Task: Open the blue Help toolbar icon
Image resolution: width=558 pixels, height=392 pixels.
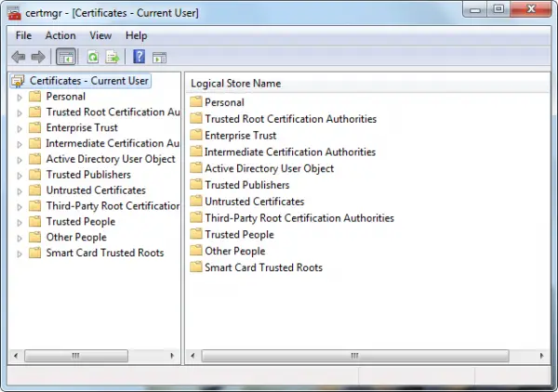Action: [139, 57]
